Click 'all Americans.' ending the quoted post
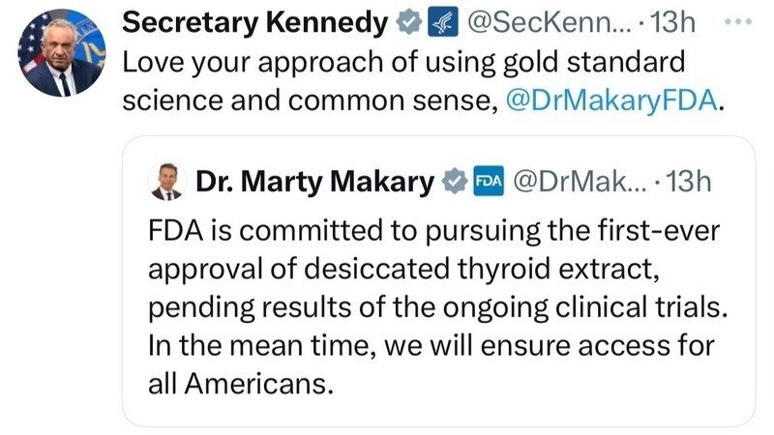This screenshot has width=774, height=435. [242, 383]
